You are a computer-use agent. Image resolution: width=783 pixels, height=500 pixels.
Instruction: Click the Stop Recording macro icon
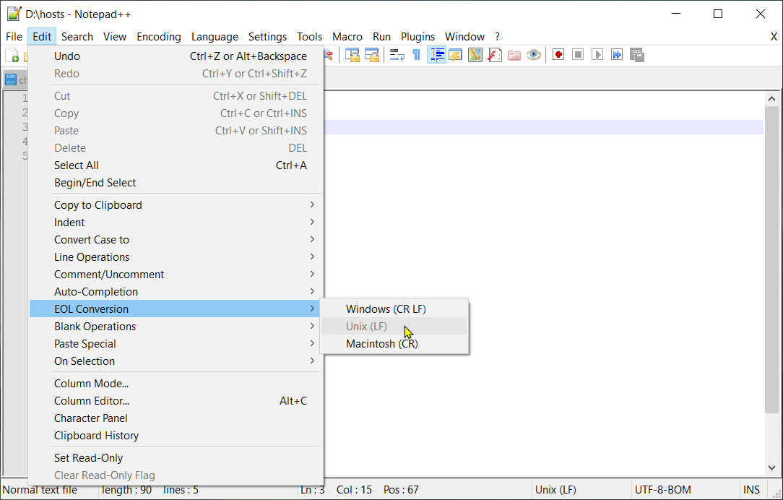click(x=578, y=55)
